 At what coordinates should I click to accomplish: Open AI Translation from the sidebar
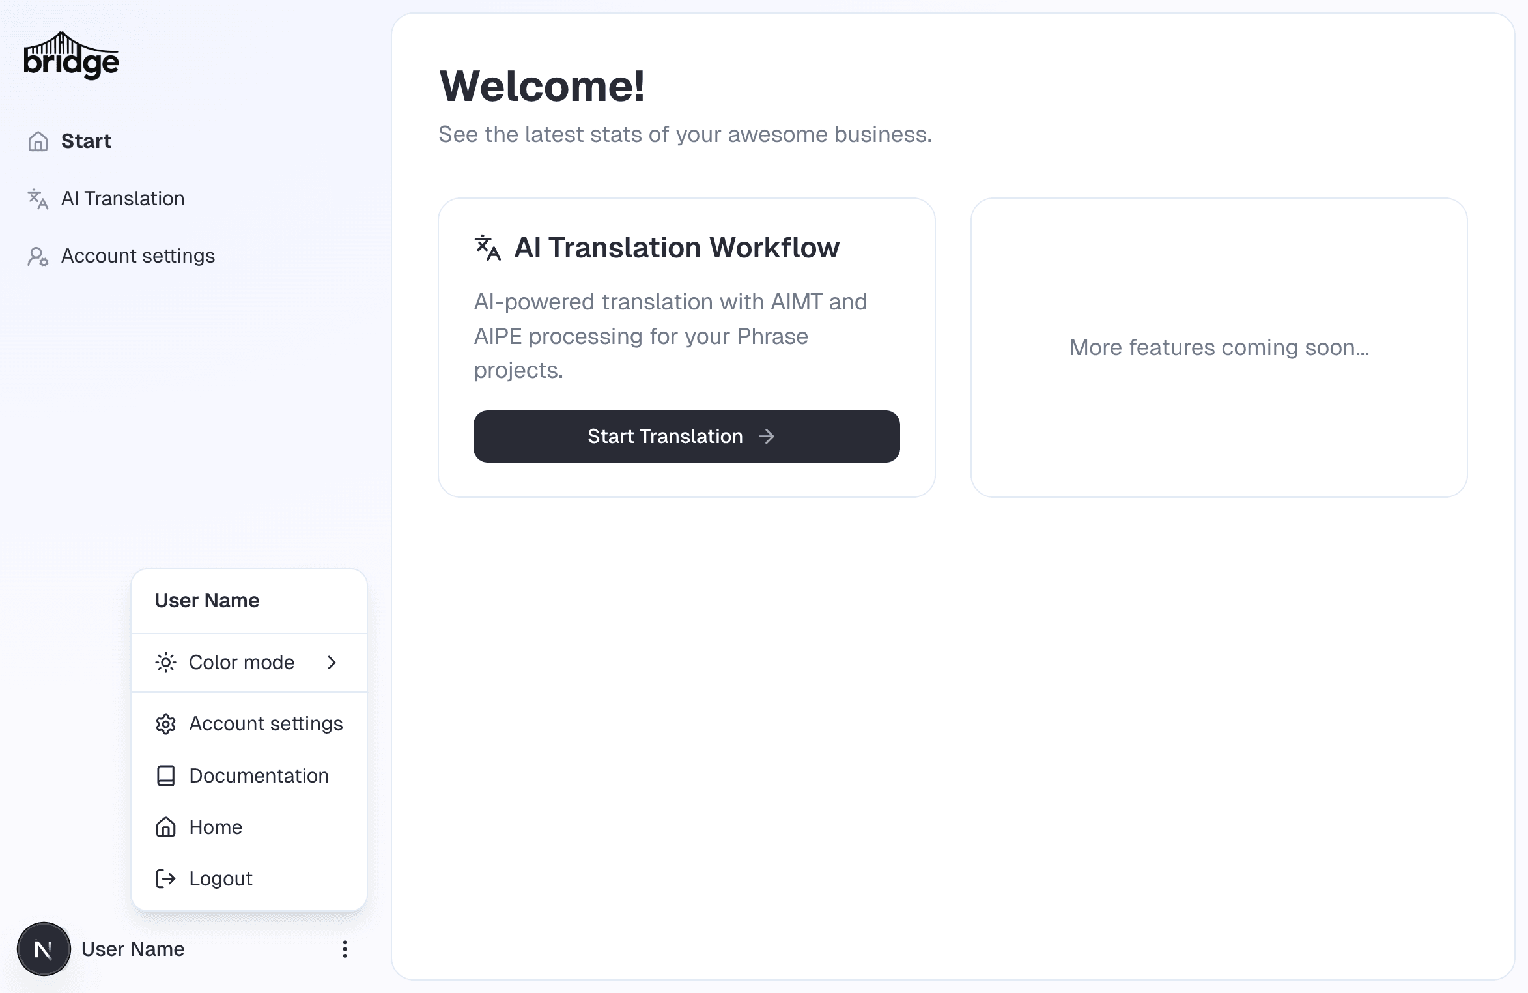coord(122,198)
